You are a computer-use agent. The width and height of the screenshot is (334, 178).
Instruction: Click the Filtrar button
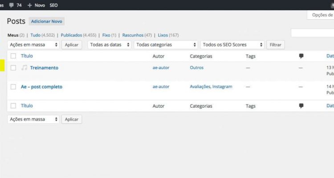click(x=275, y=45)
